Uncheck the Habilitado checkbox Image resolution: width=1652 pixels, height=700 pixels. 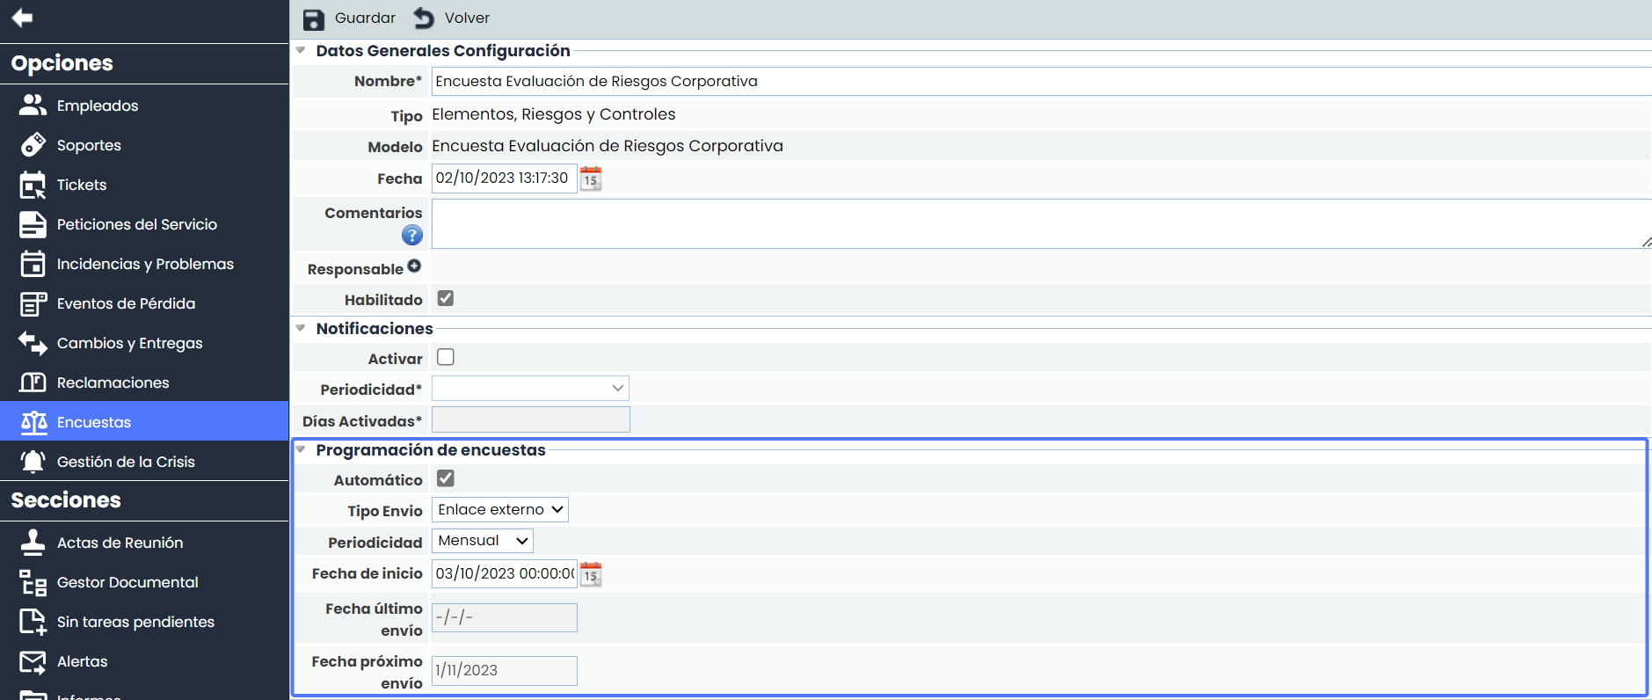pyautogui.click(x=446, y=298)
